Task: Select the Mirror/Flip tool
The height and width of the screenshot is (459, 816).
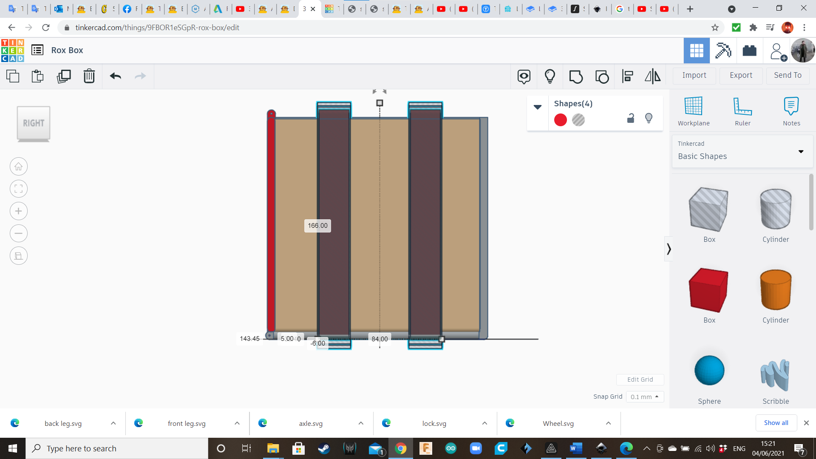Action: click(x=652, y=76)
